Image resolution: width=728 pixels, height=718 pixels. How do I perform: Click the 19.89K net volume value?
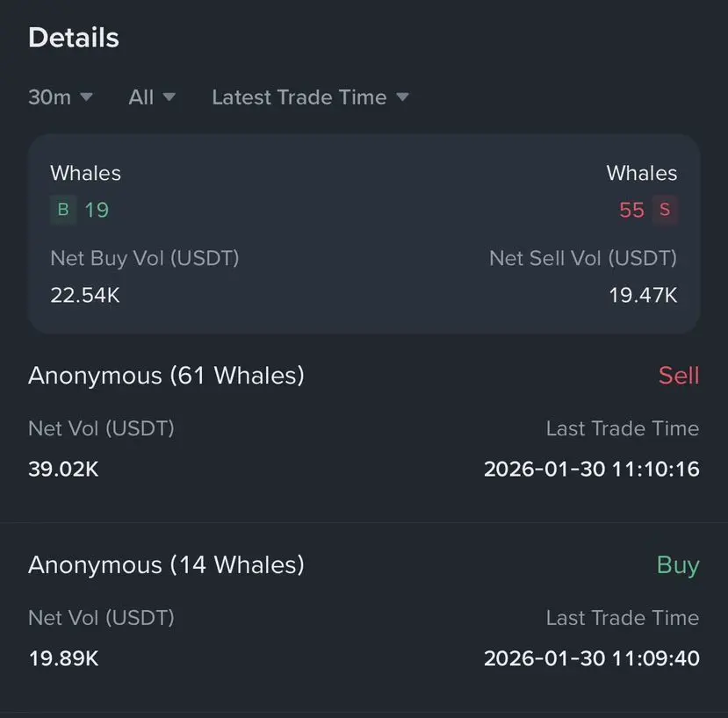[x=63, y=658]
